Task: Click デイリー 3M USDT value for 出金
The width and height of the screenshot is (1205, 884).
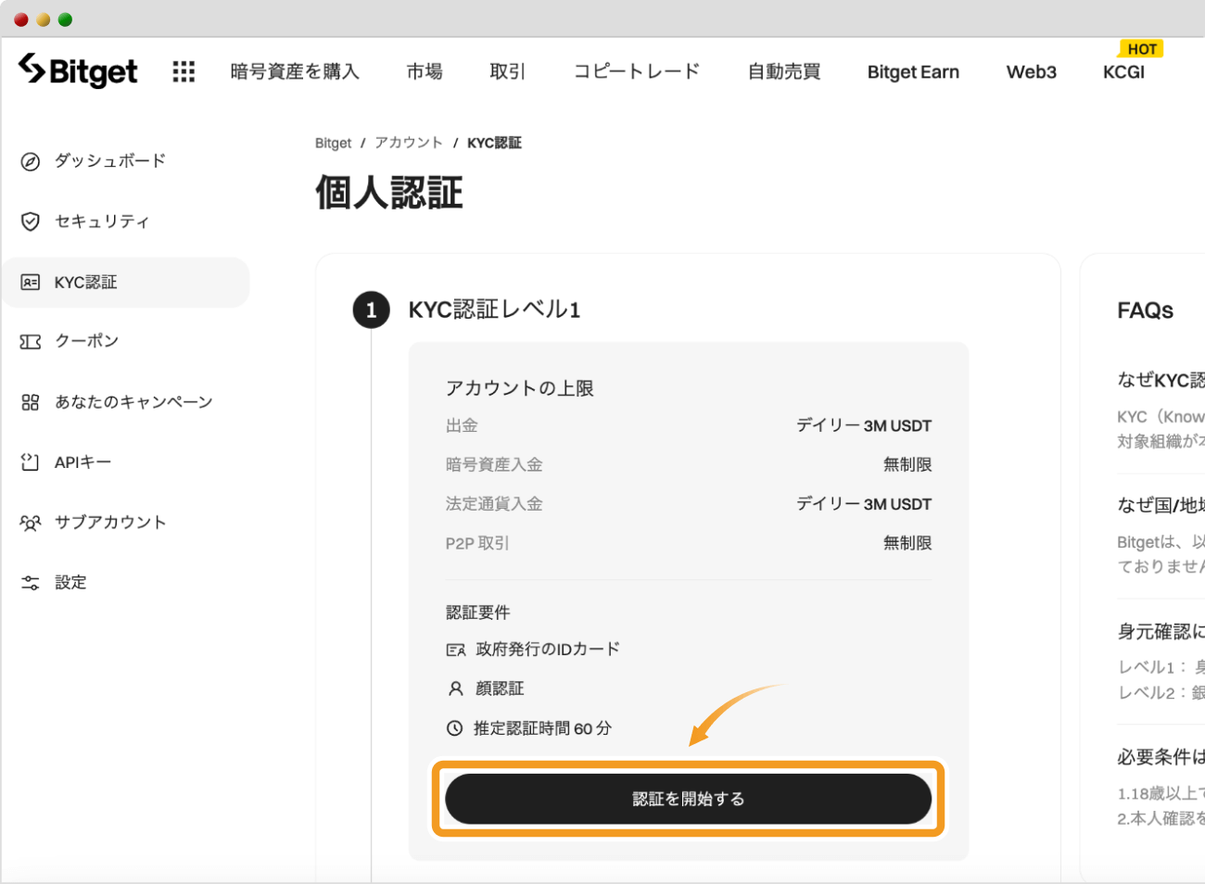Action: (x=864, y=425)
